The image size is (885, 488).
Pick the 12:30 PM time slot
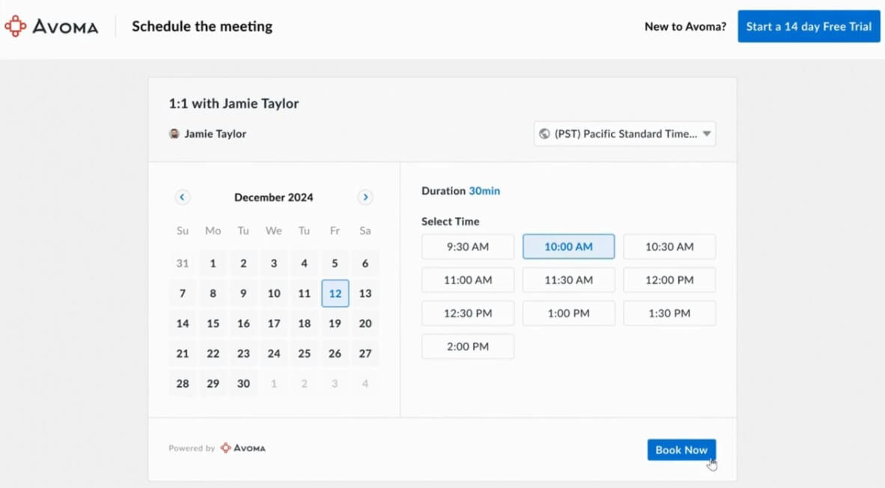click(468, 313)
